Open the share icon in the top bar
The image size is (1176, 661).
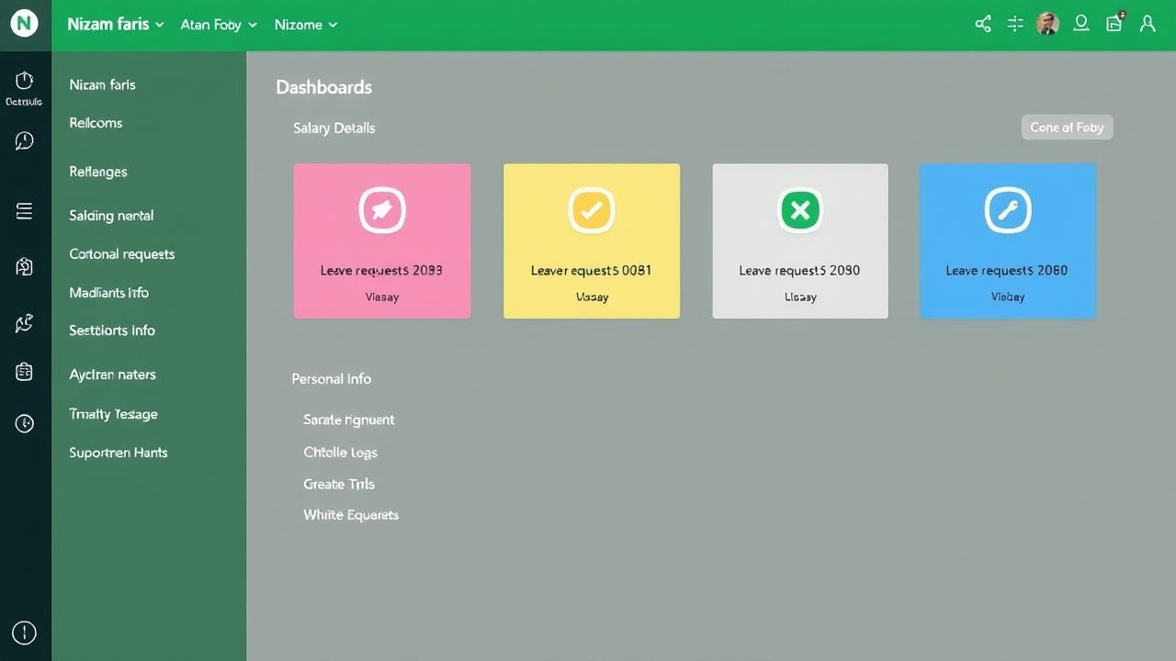(982, 23)
